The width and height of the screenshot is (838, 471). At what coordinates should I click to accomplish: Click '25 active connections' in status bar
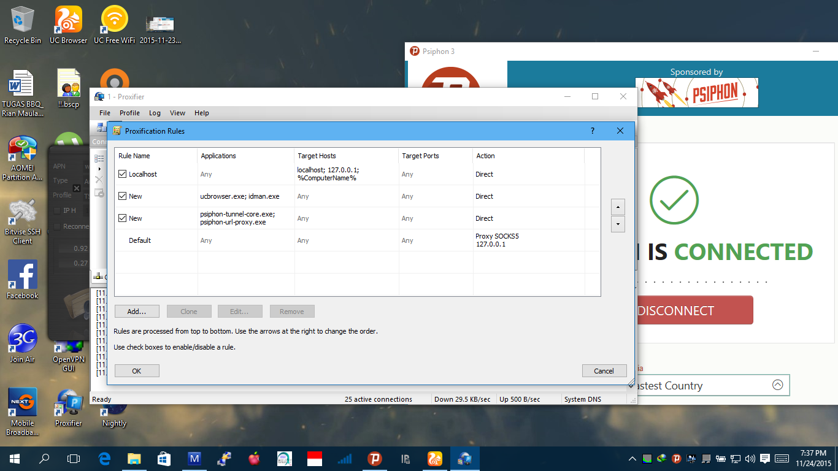(x=379, y=399)
